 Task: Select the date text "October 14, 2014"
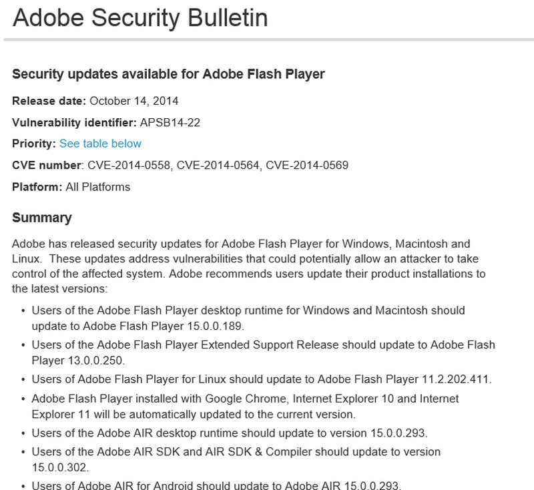133,101
